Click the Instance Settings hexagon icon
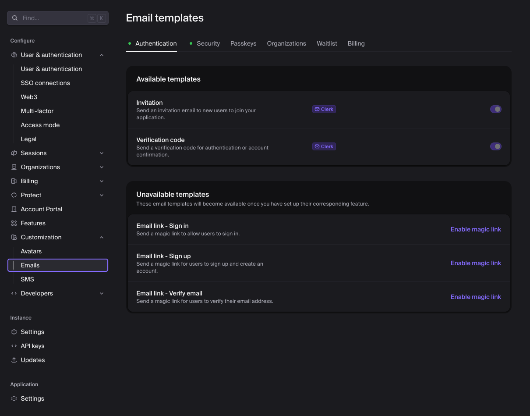 click(14, 332)
